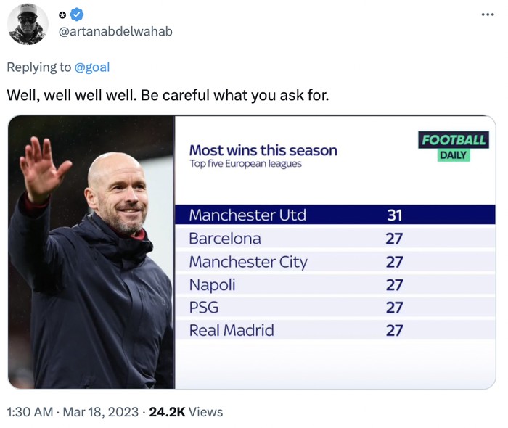Image resolution: width=508 pixels, height=428 pixels.
Task: Click the small black badge beside verified icon
Action: tap(62, 15)
